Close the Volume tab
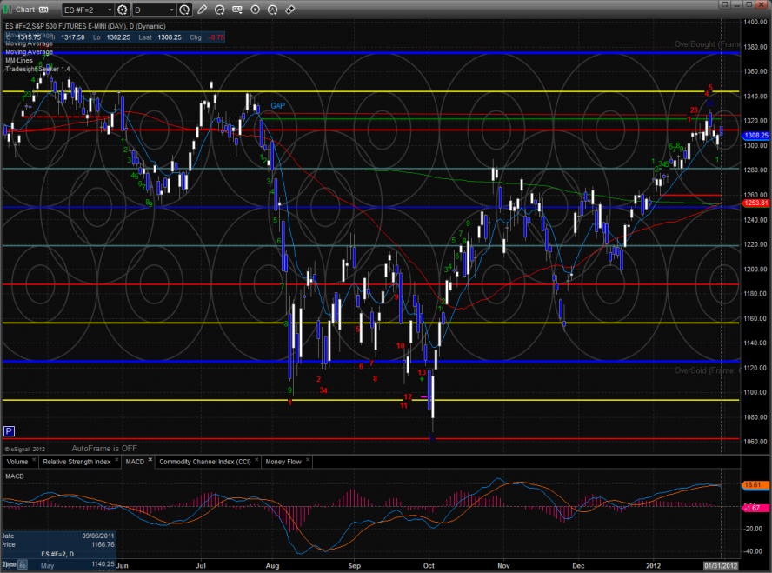772x573 pixels. tap(34, 460)
